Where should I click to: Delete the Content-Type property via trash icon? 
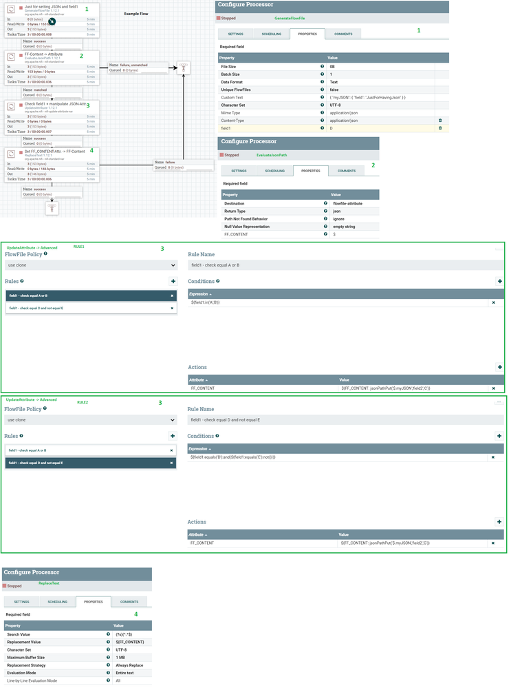tap(440, 121)
